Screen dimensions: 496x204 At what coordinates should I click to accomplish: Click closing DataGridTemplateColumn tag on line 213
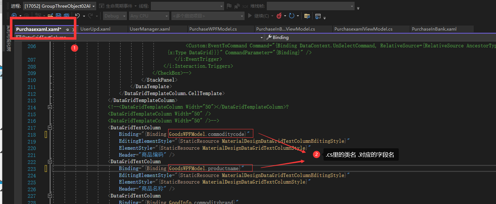pyautogui.click(x=143, y=101)
